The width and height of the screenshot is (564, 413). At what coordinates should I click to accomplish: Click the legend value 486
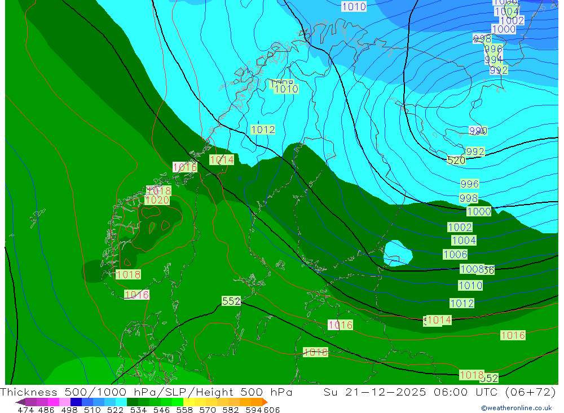pyautogui.click(x=46, y=410)
